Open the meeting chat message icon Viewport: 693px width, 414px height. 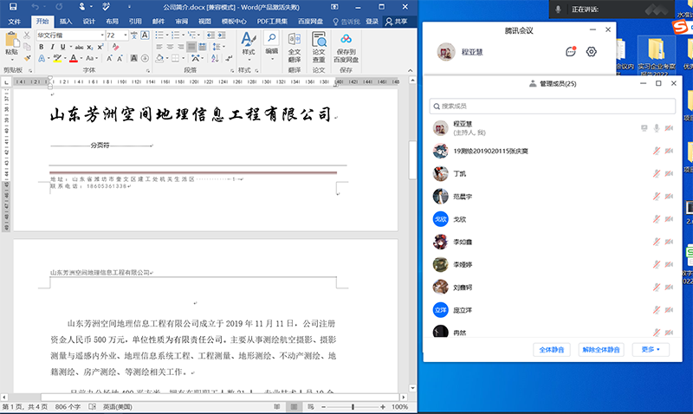pyautogui.click(x=571, y=52)
